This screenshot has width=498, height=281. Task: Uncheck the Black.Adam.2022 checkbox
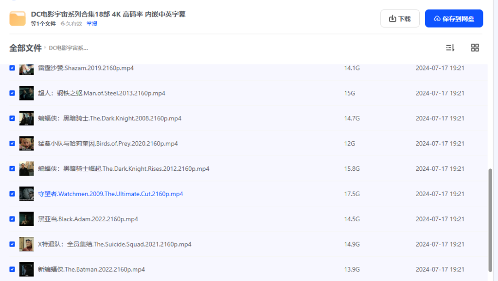pos(12,219)
